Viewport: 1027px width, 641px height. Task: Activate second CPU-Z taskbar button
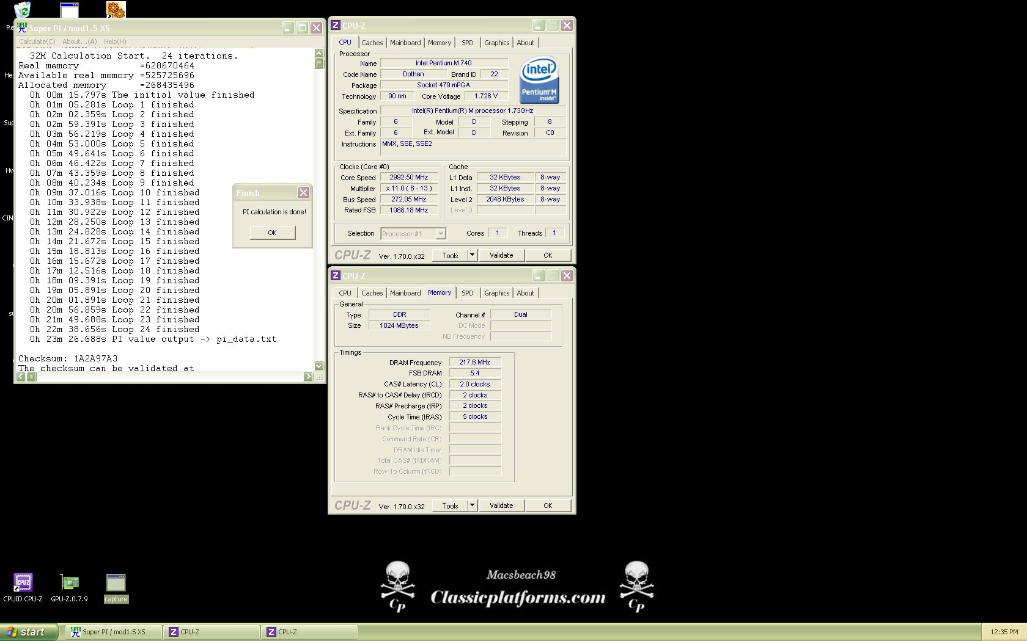click(x=309, y=632)
